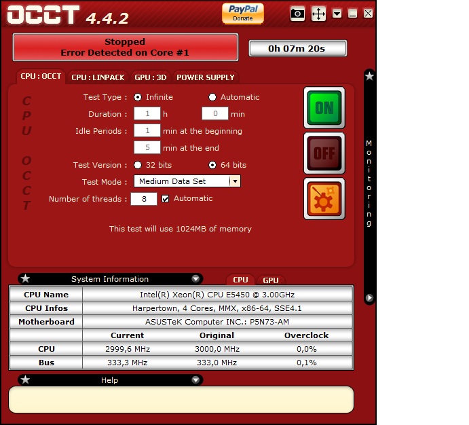Image resolution: width=469 pixels, height=425 pixels.
Task: Select the GPU system info tab
Action: (271, 280)
